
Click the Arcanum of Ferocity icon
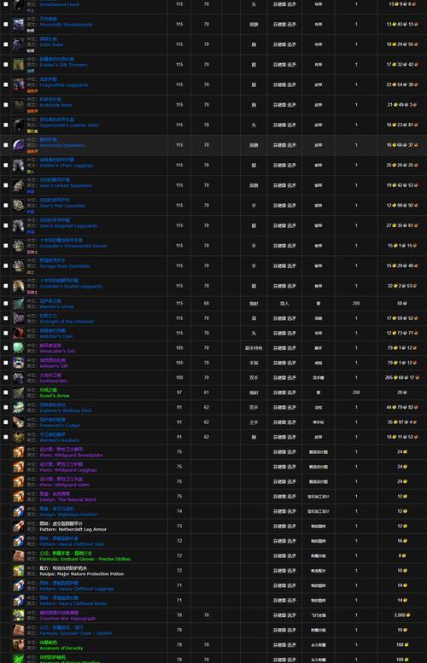(18, 644)
